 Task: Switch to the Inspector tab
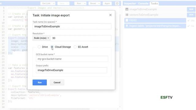[x=130, y=3]
